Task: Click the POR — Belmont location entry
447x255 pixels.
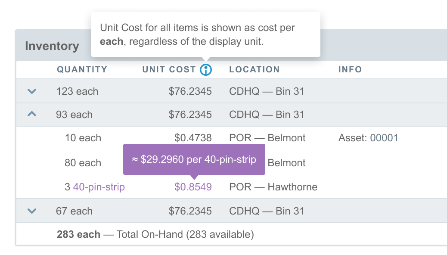Action: tap(268, 138)
